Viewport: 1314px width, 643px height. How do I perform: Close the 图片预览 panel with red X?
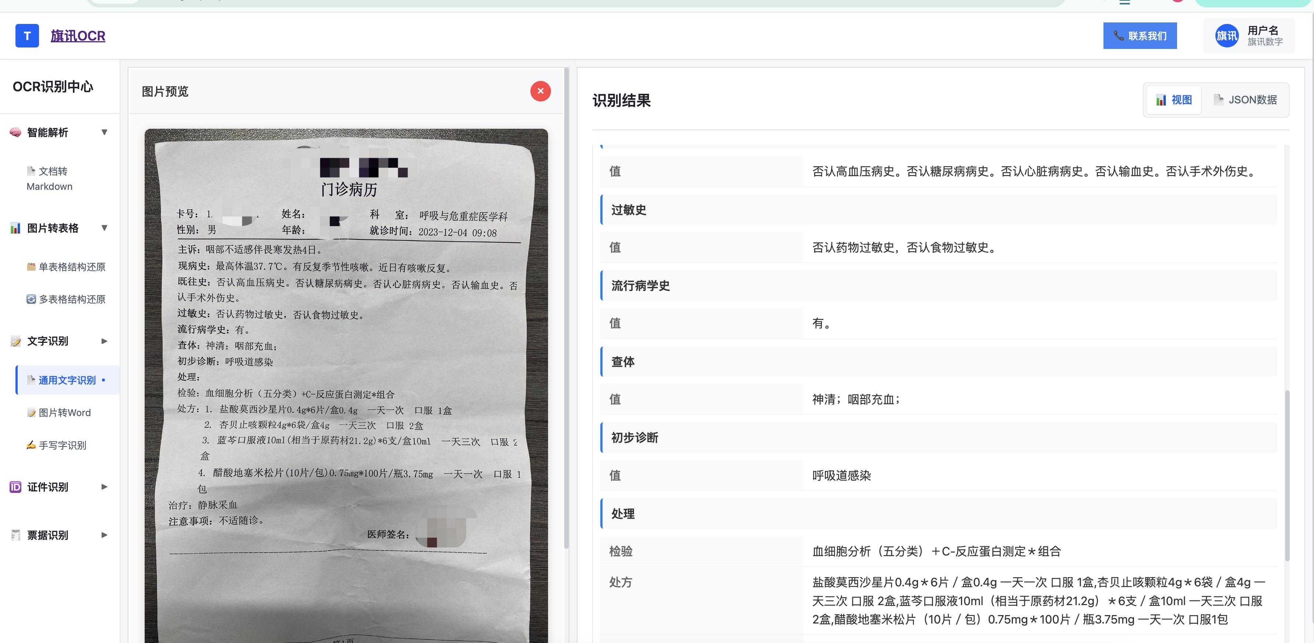click(540, 91)
